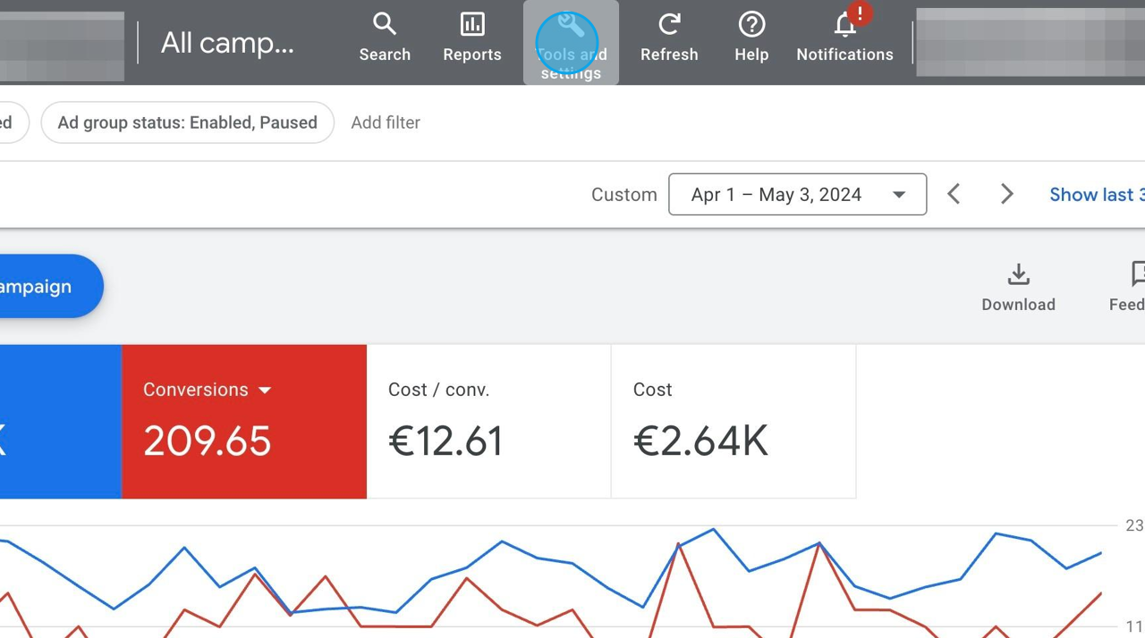Select the Custom date label
Image resolution: width=1145 pixels, height=638 pixels.
pos(623,194)
